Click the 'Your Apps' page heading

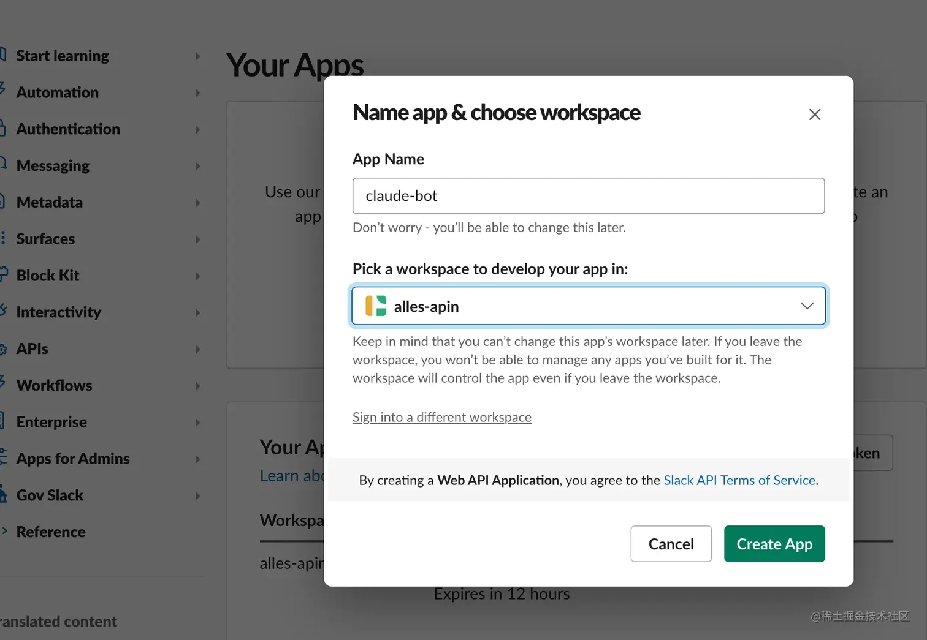coord(295,65)
